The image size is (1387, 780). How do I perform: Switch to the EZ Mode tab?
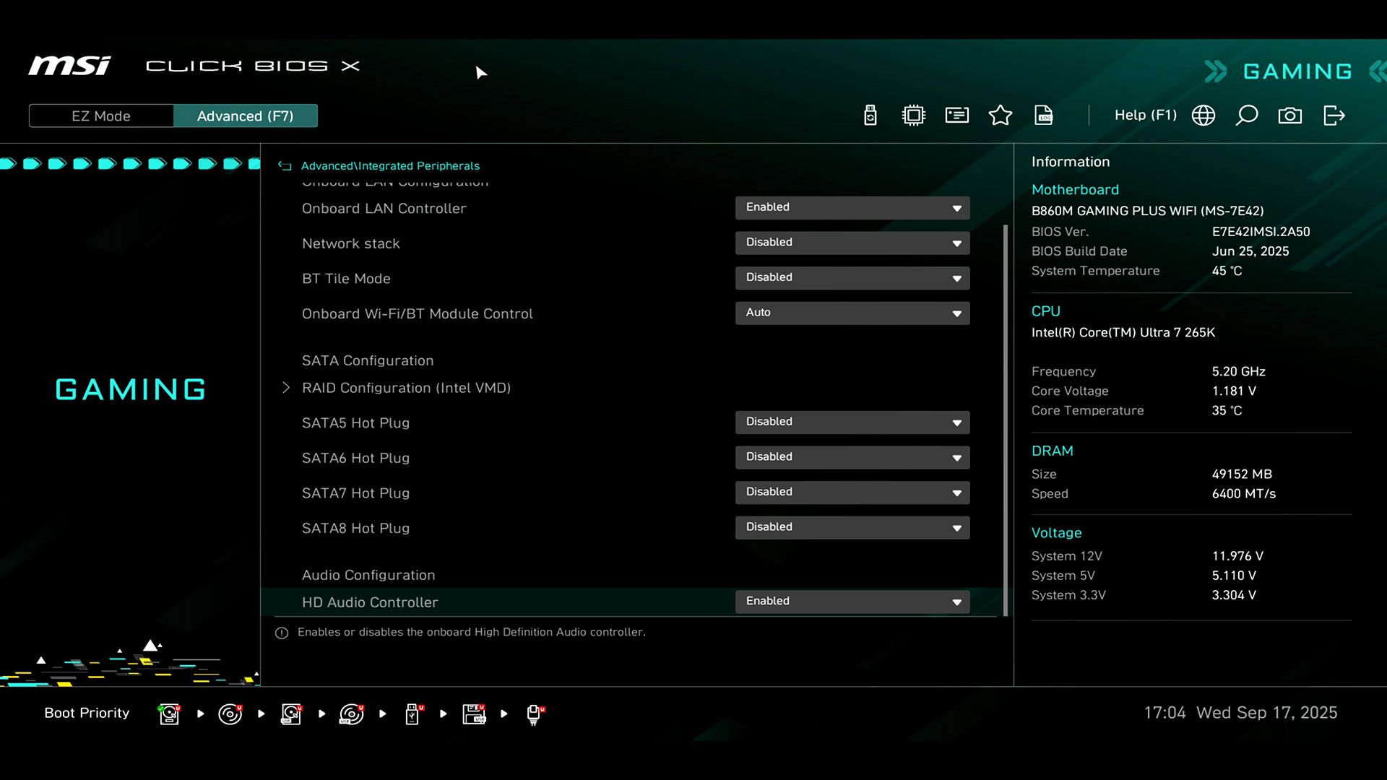pyautogui.click(x=101, y=116)
